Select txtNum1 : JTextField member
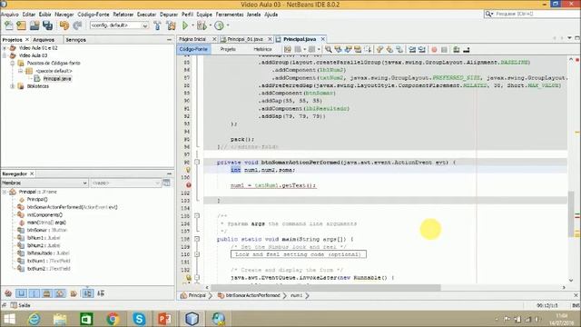581x327 pixels. (48, 261)
